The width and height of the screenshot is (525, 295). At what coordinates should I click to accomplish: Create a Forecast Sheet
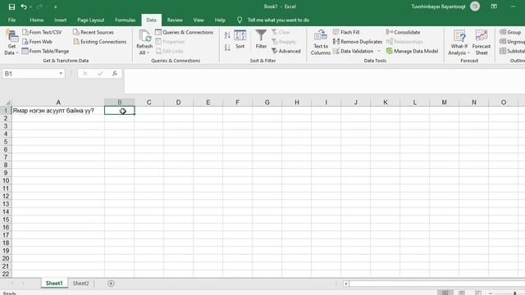(x=482, y=42)
